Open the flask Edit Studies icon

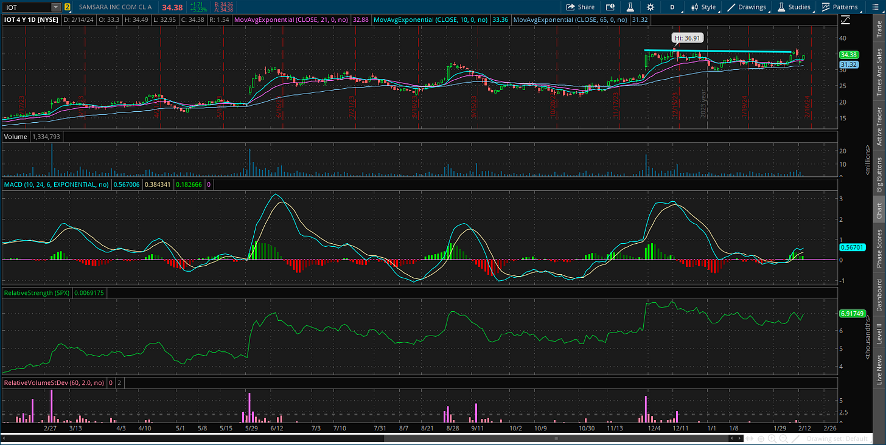[x=630, y=7]
